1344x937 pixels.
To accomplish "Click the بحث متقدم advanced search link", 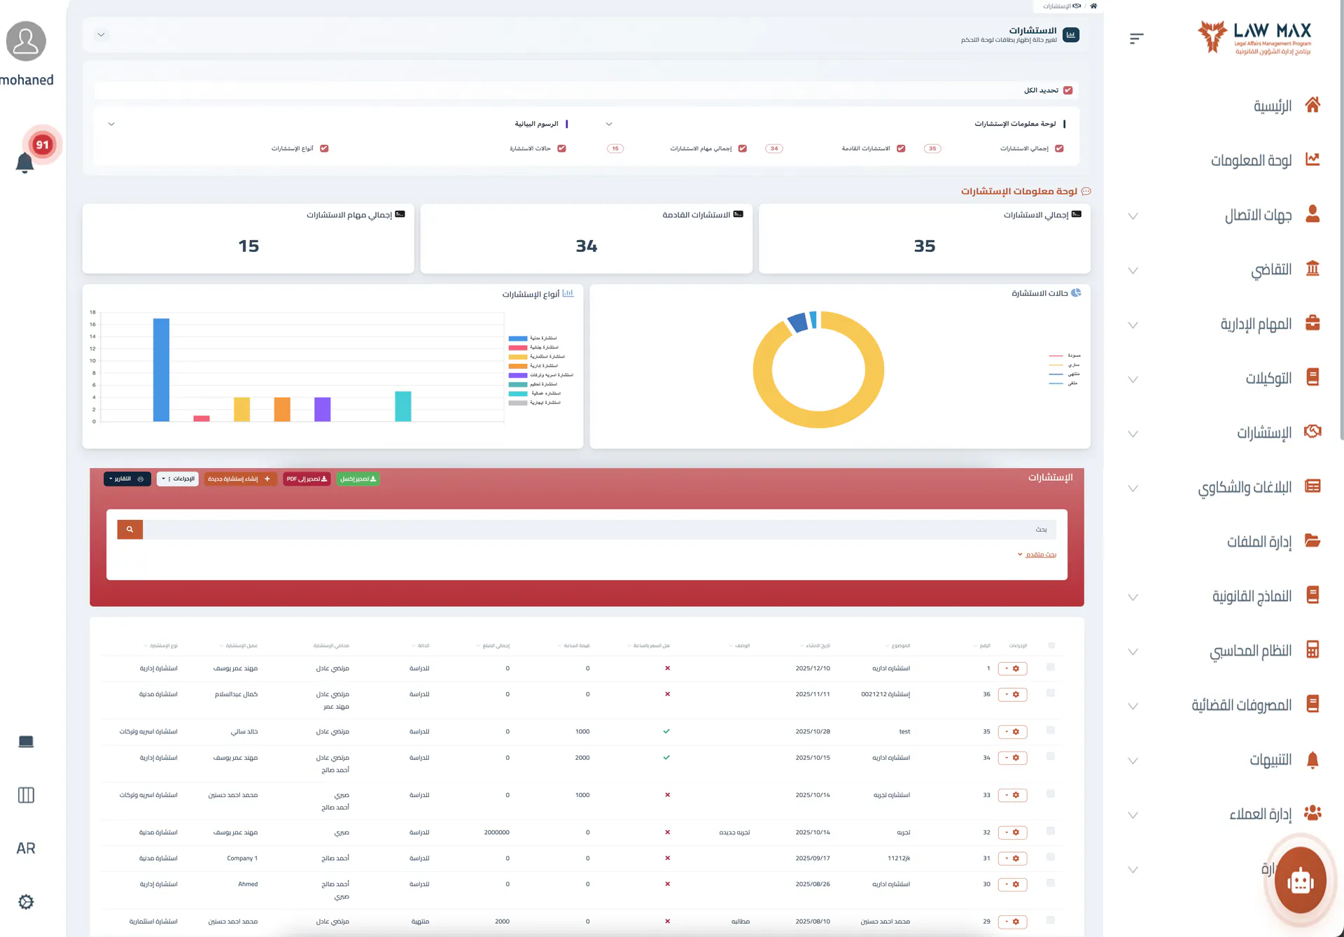I will (x=1039, y=554).
